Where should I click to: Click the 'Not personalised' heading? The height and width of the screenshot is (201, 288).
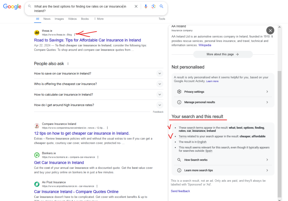coord(188,67)
